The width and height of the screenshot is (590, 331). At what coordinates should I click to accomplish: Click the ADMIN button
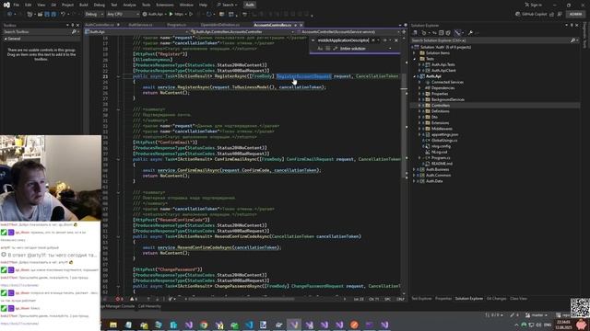[575, 15]
